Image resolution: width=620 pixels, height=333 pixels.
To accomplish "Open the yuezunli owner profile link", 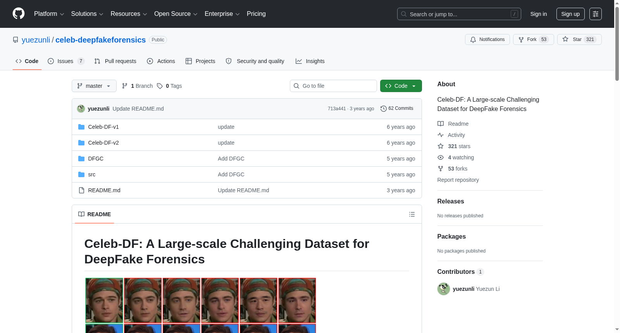I will coord(36,40).
